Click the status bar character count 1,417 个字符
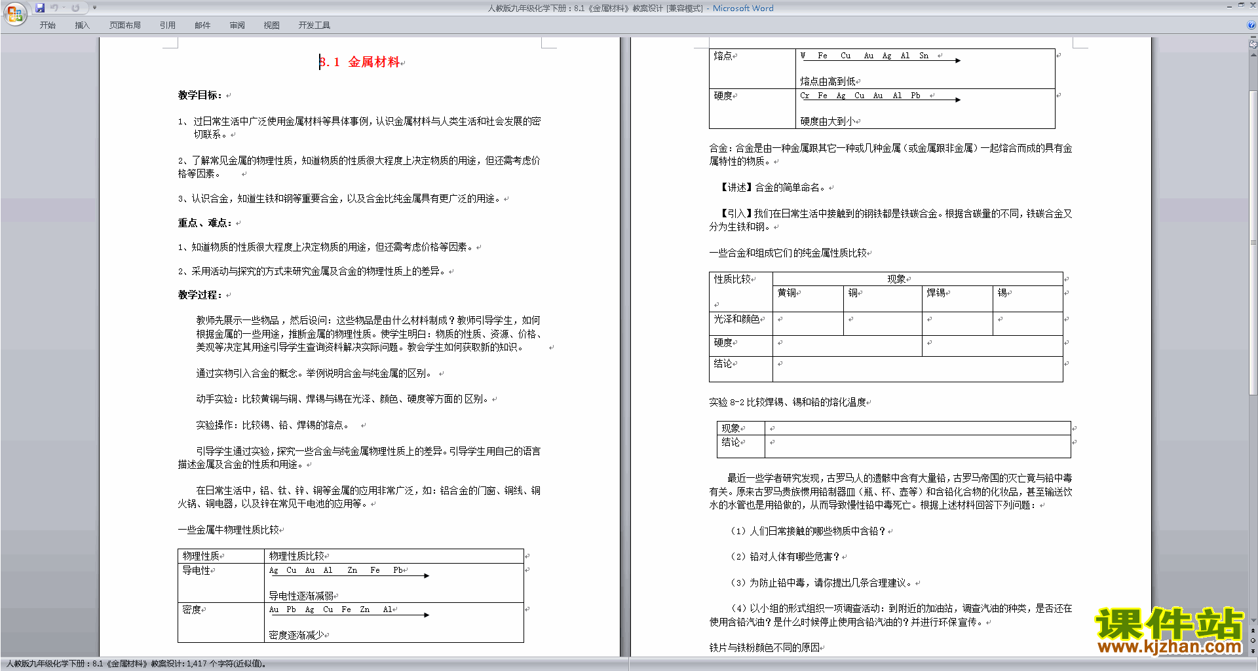1258x671 pixels. pos(226,664)
